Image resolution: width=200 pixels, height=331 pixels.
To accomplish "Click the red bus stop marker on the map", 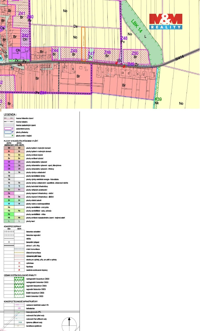I will click(124, 66).
